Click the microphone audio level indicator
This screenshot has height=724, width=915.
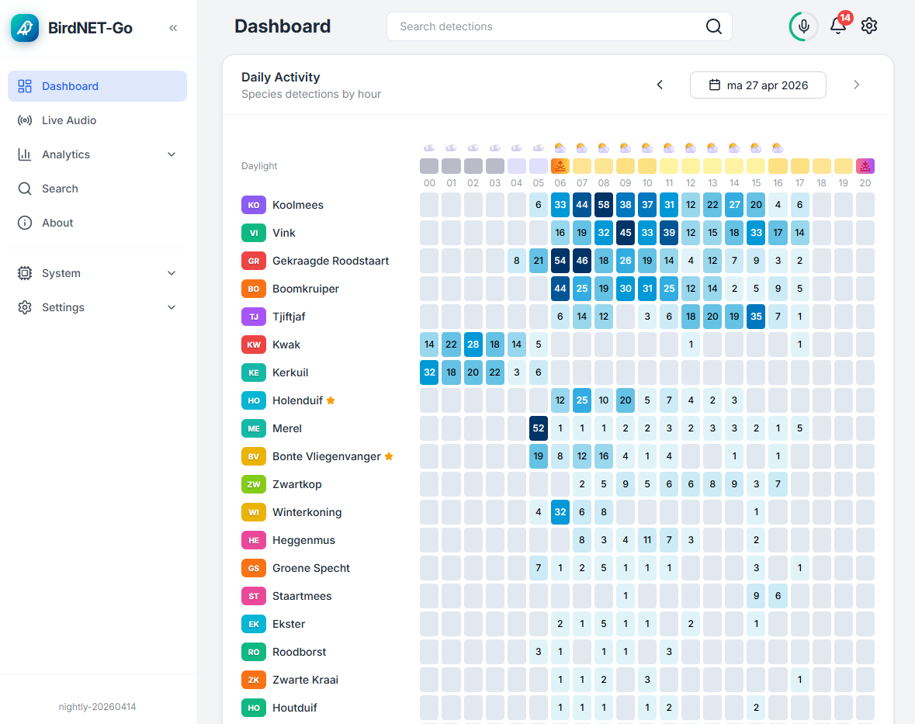click(803, 26)
